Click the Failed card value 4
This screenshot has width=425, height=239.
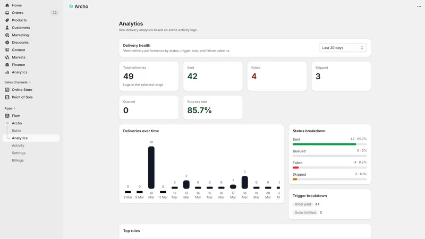coord(254,76)
